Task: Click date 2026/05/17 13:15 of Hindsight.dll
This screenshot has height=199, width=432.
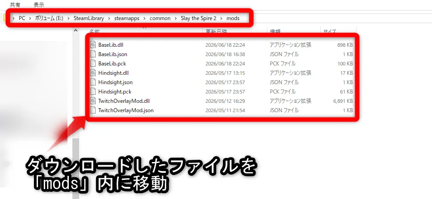Action: coord(225,73)
